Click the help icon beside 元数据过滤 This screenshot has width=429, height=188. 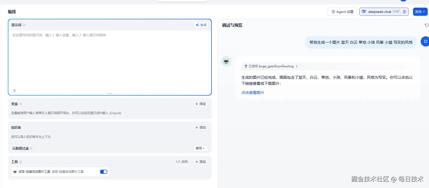(x=31, y=148)
